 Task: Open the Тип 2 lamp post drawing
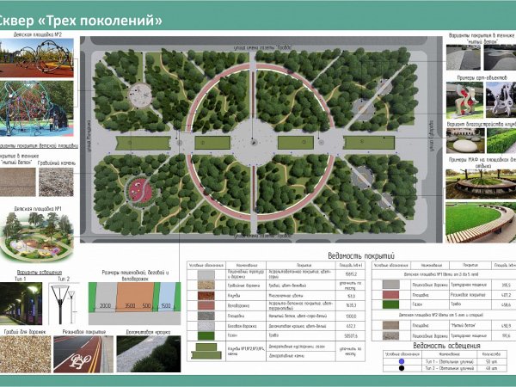click(x=64, y=304)
